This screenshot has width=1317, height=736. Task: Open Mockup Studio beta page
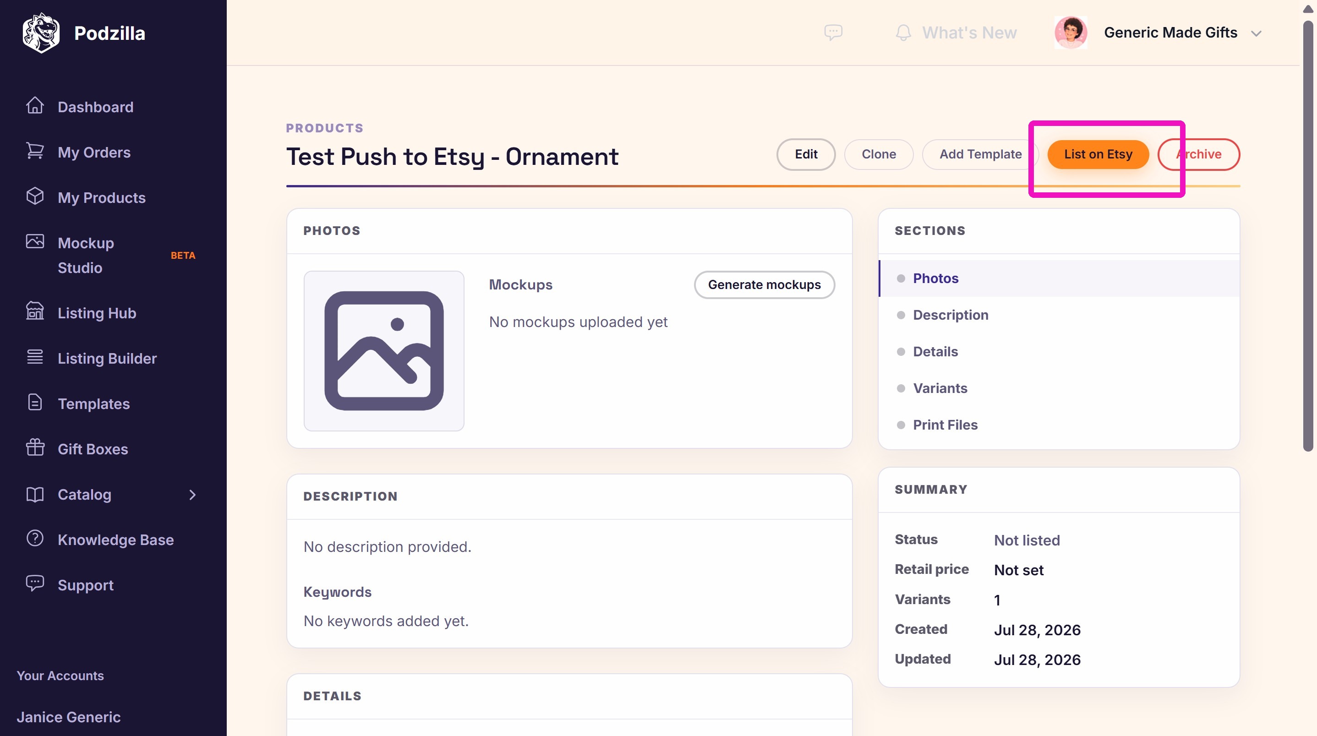(86, 255)
